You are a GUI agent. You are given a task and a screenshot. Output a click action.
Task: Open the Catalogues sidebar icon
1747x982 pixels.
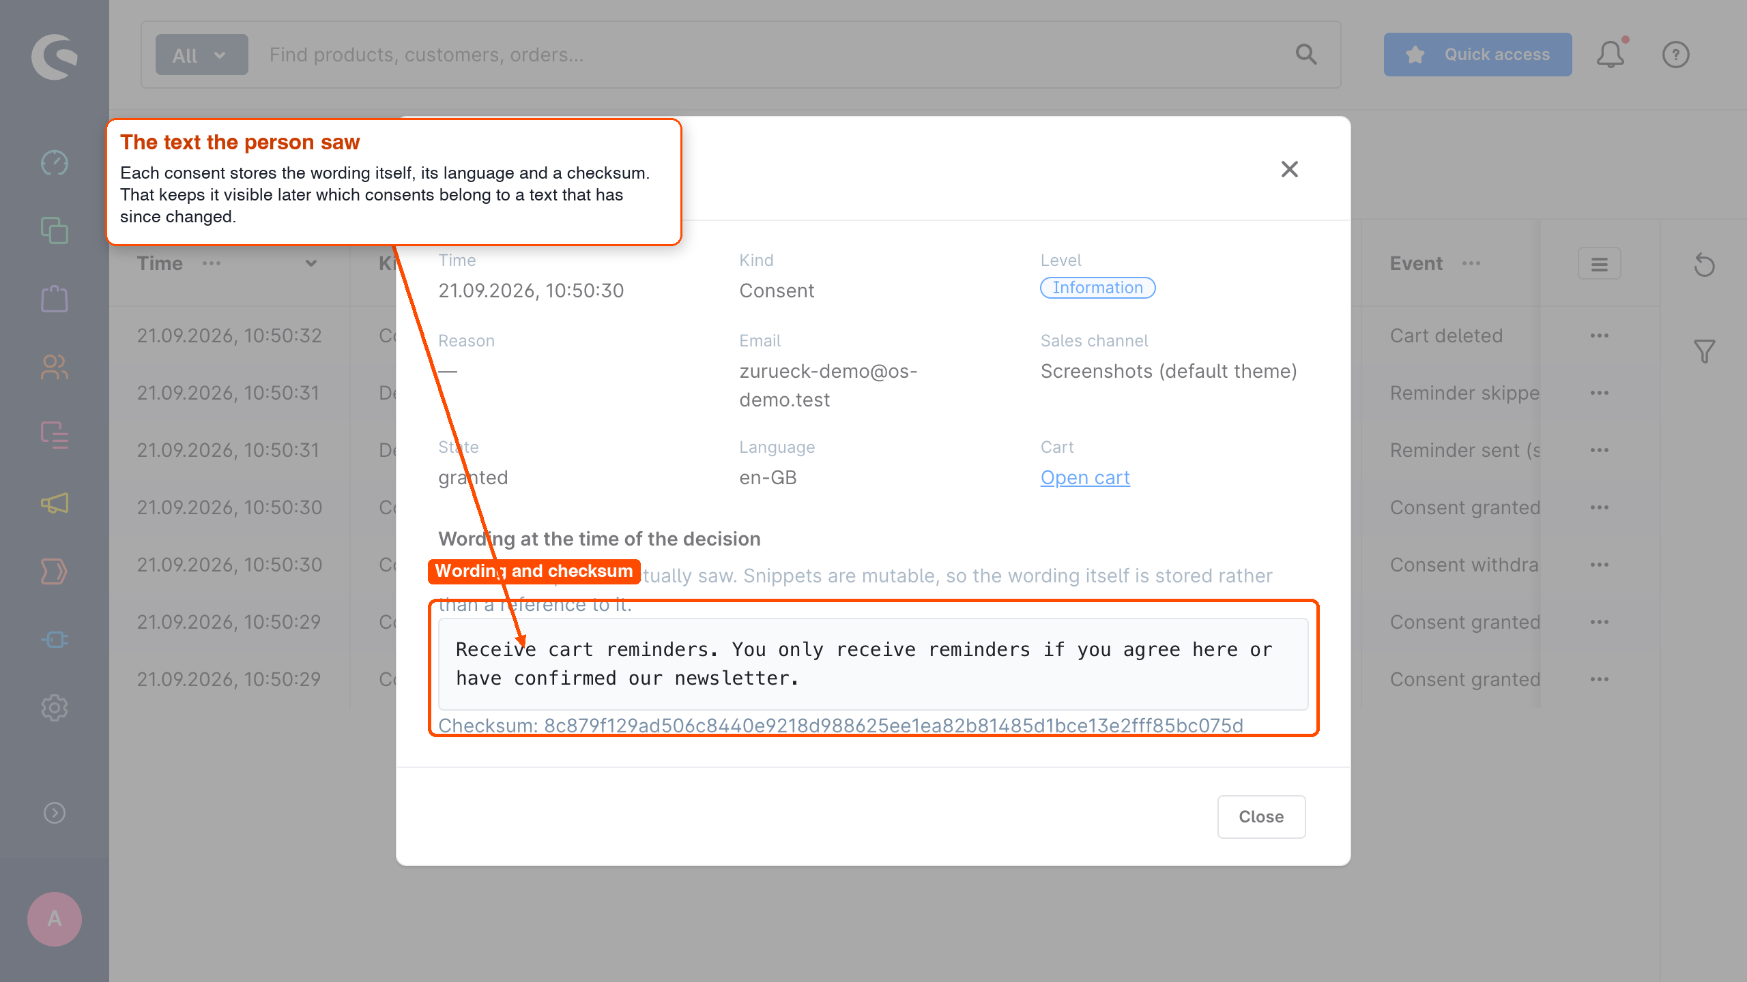pos(55,230)
